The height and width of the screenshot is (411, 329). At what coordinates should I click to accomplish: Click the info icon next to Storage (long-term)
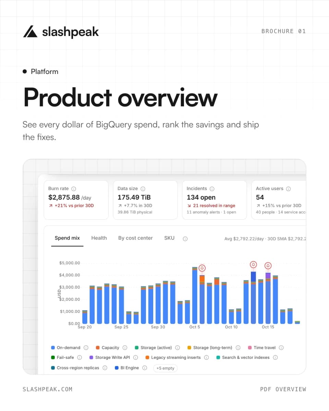tap(238, 348)
